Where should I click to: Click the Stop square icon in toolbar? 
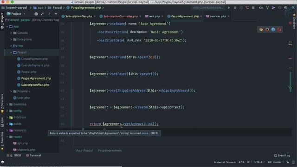(253, 8)
